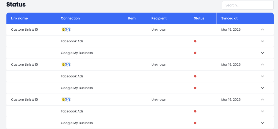Click red status dot of first Google My Business row
Image resolution: width=278 pixels, height=129 pixels.
coord(195,53)
